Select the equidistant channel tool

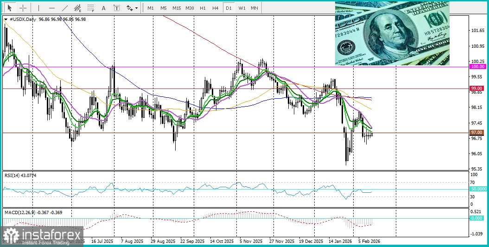(x=78, y=8)
